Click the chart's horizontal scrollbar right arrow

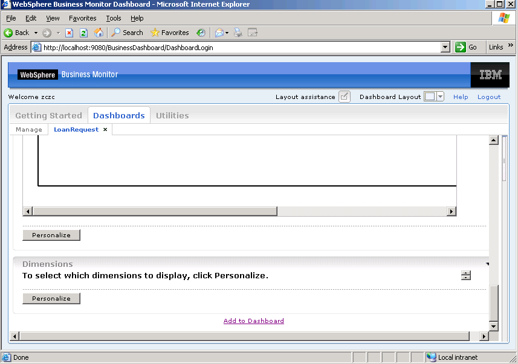point(452,211)
